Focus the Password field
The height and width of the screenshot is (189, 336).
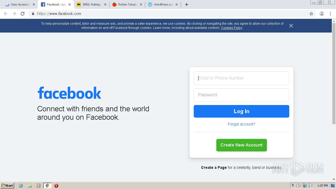(x=241, y=95)
